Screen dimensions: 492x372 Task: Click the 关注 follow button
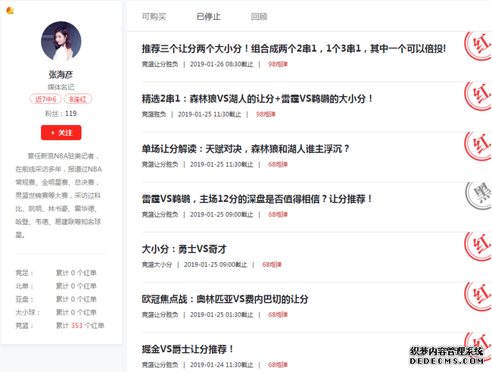pyautogui.click(x=61, y=133)
